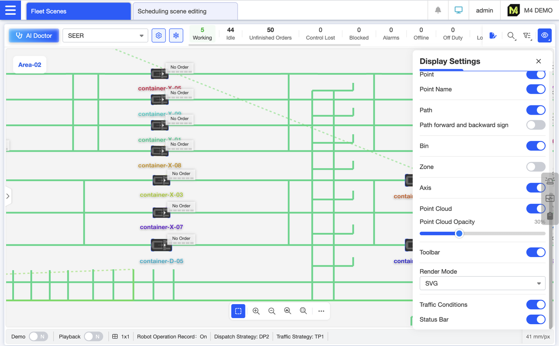559x346 pixels.
Task: Switch to the Scheduling scene editing tab
Action: pyautogui.click(x=185, y=11)
